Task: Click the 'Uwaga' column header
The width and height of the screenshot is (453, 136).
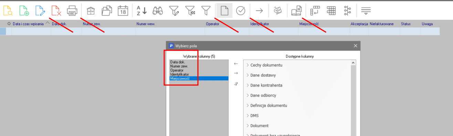Action: click(x=427, y=24)
